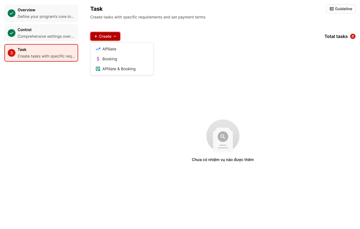Select the Task step in sidebar
Viewport: 360px width, 229px height.
pos(41,53)
